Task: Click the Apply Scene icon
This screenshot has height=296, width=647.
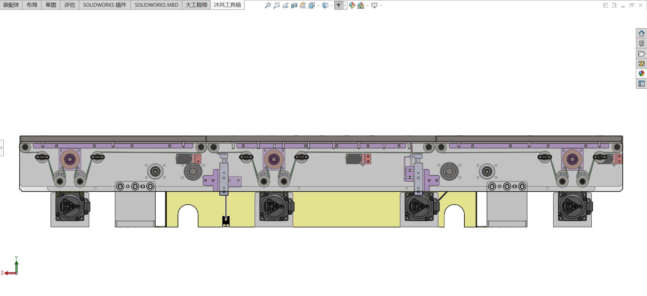Action: tap(361, 5)
